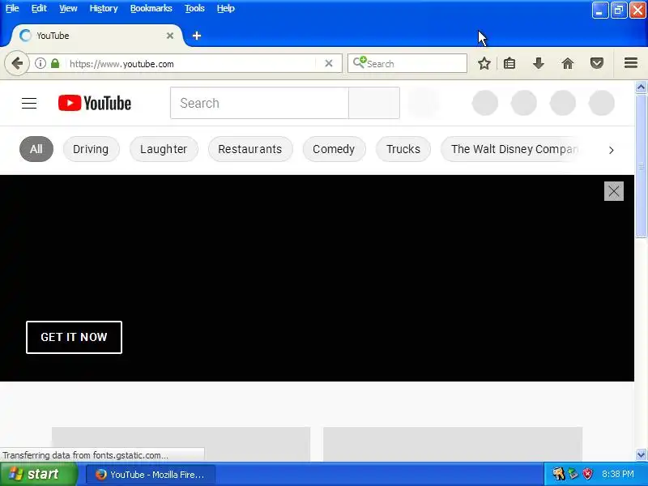Stop loading with the address bar X
This screenshot has height=486, width=648.
329,64
